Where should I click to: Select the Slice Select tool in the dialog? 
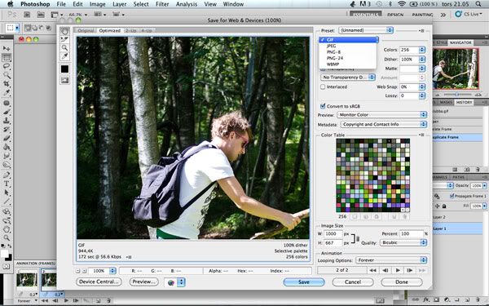[64, 39]
